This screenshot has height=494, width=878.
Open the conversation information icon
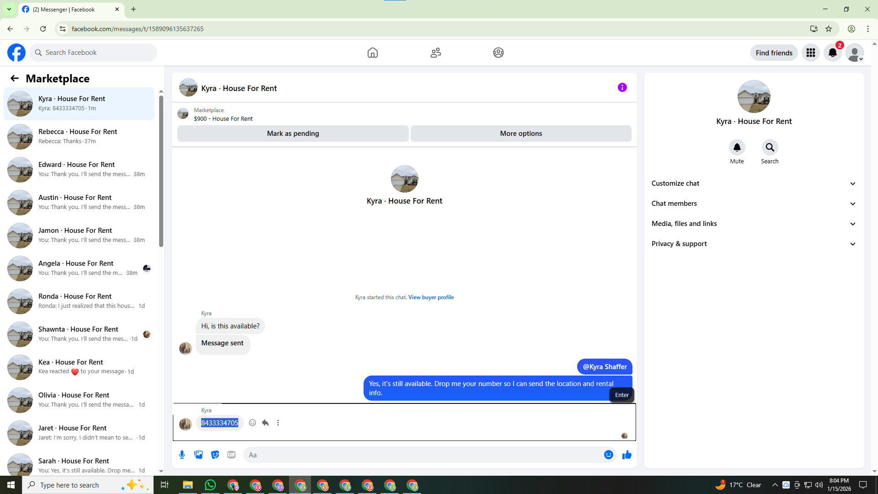tap(622, 87)
